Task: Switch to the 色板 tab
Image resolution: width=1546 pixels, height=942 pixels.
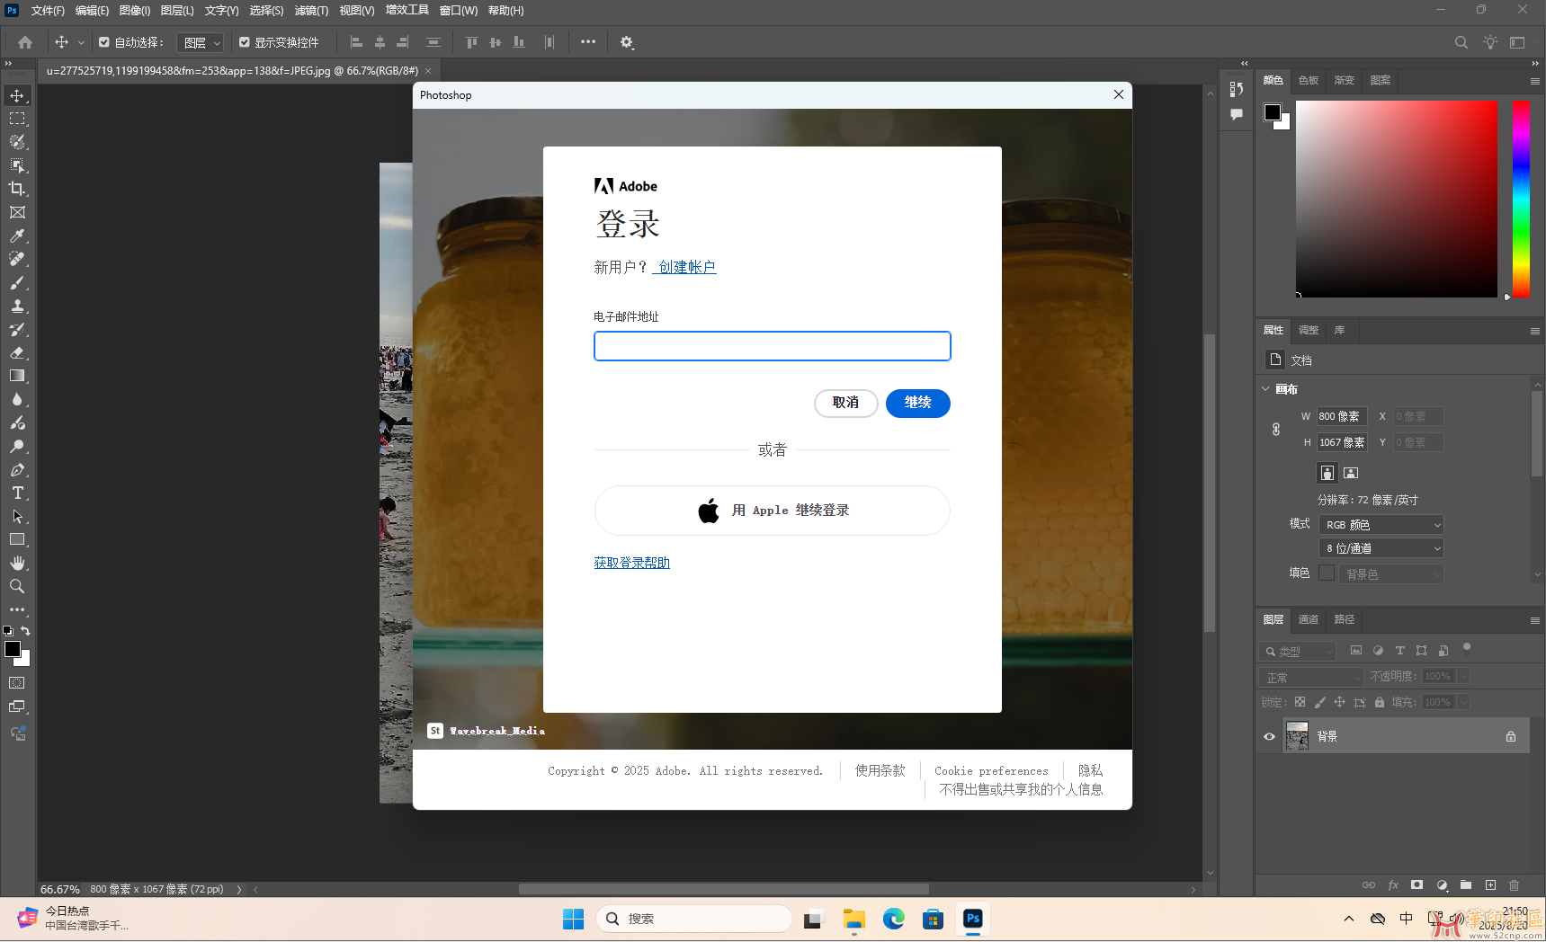Action: click(x=1309, y=80)
